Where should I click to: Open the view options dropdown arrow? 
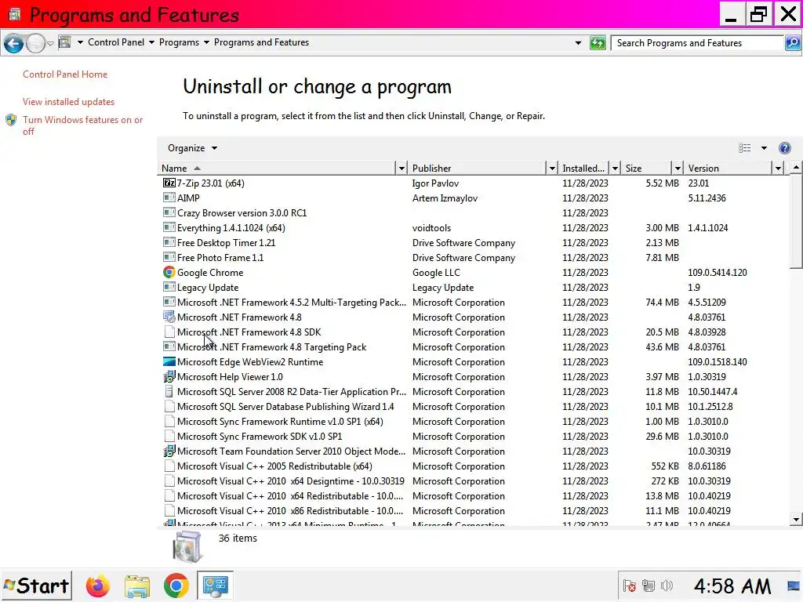pos(764,148)
